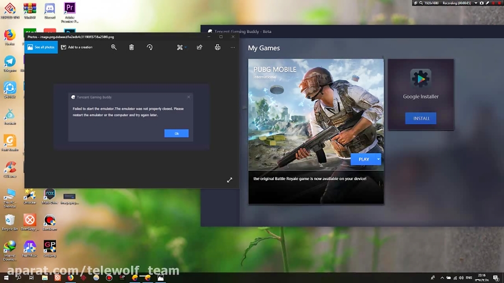Open the dropdown arrow beside PLAY
Screen dimensions: 504x283
pyautogui.click(x=379, y=159)
